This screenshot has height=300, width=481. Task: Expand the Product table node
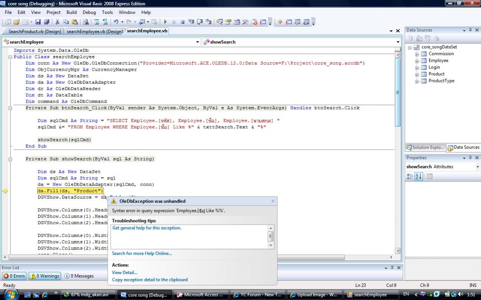[417, 75]
